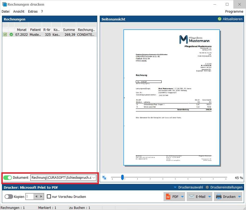Open the Datei menu

click(5, 12)
